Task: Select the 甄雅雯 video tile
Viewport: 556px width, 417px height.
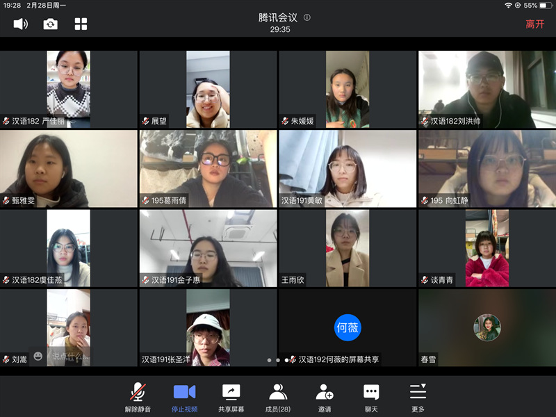Action: coord(68,169)
